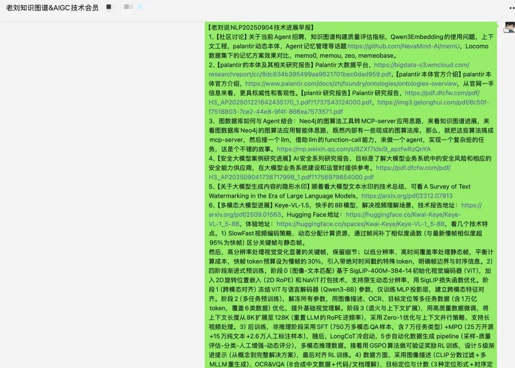Click the chat title 老刘知识图谱&AIGC技术会员
This screenshot has width=515, height=368.
pos(52,8)
